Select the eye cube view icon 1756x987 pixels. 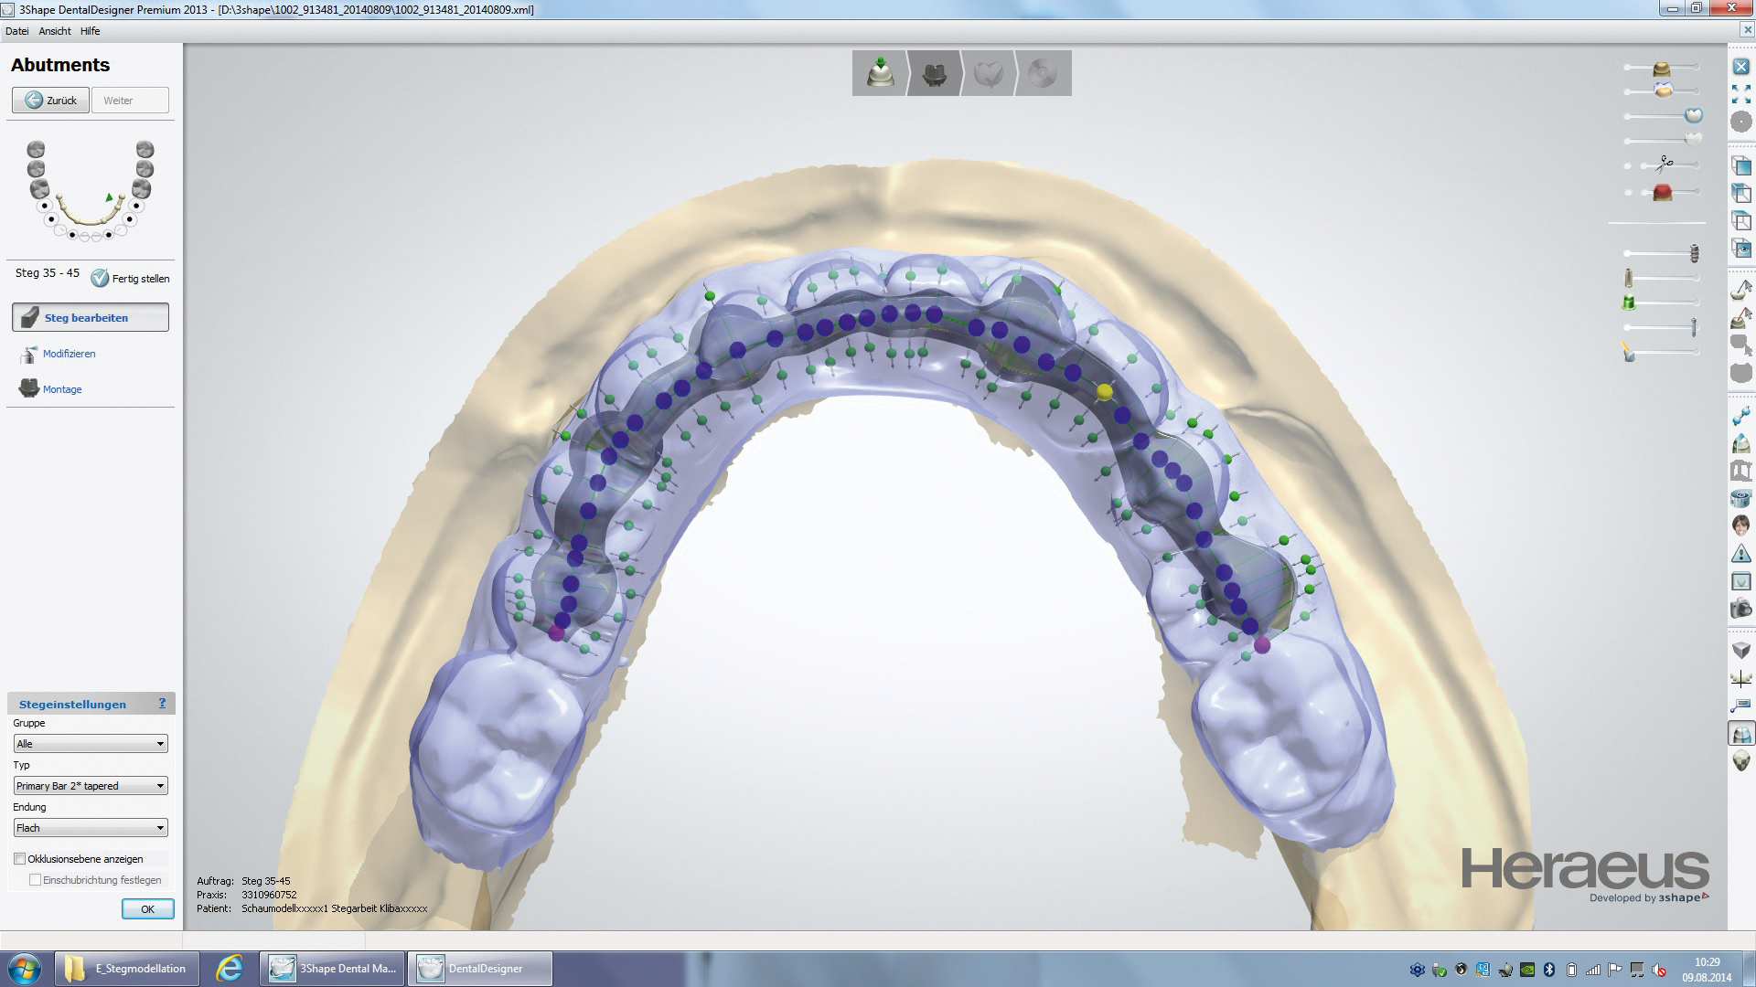click(1741, 249)
